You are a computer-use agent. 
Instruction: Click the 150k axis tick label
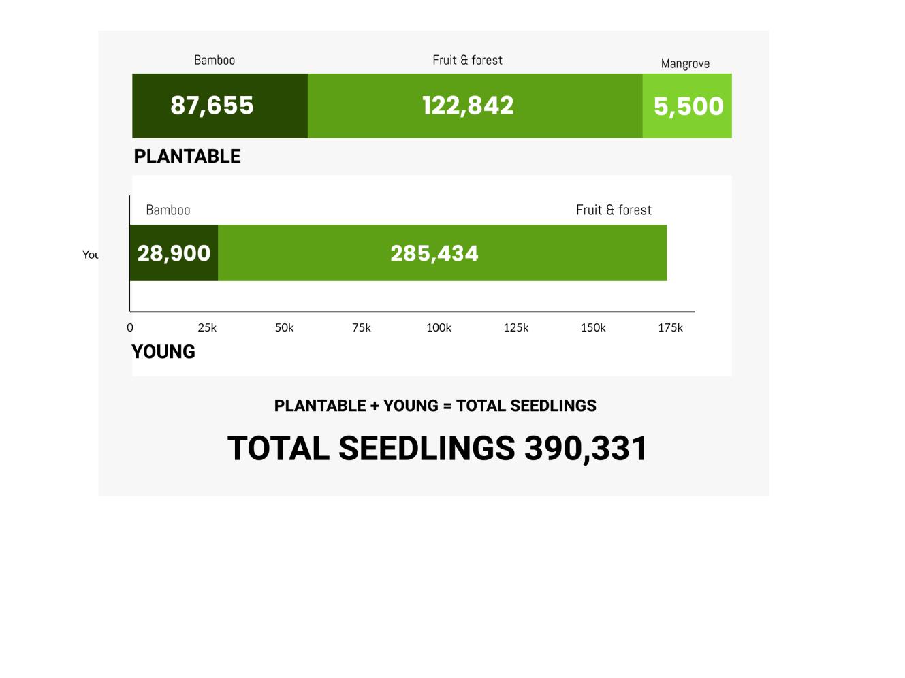593,327
